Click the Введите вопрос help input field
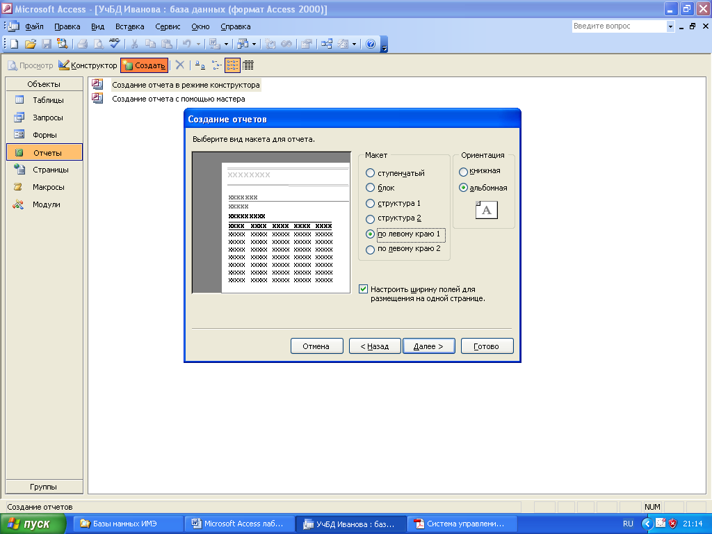 (619, 26)
